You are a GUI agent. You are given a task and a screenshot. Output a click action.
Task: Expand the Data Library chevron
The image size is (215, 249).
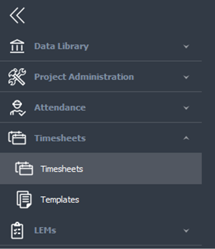coord(186,46)
